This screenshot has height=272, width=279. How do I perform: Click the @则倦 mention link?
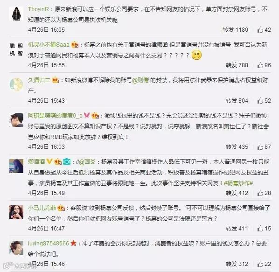pos(140,80)
